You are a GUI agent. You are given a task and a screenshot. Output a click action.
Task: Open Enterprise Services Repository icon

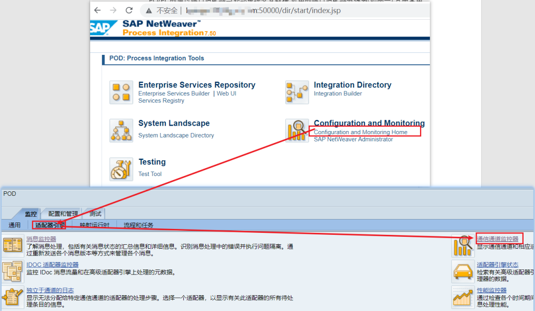121,92
